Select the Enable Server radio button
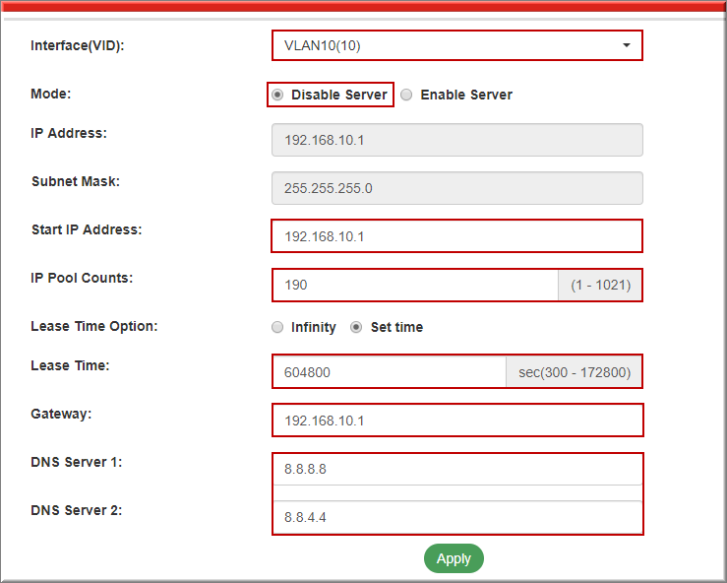 [x=406, y=95]
